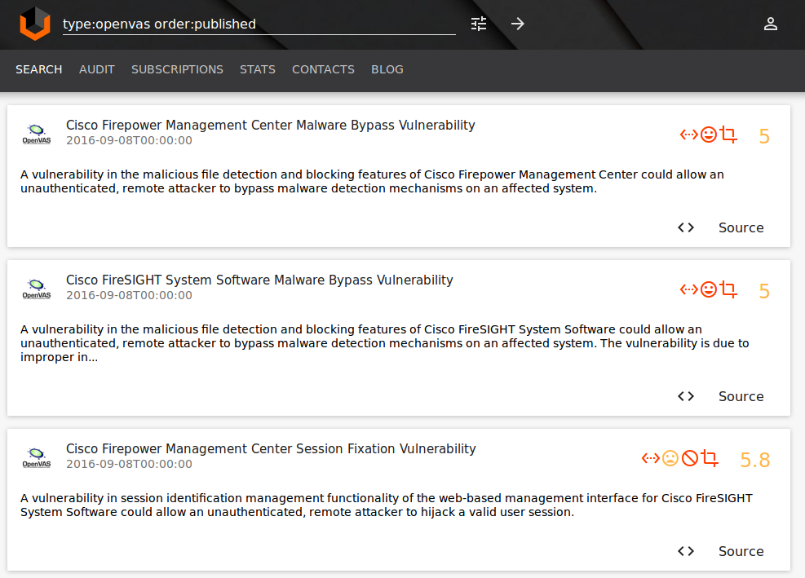Click the search query input field

coord(259,24)
